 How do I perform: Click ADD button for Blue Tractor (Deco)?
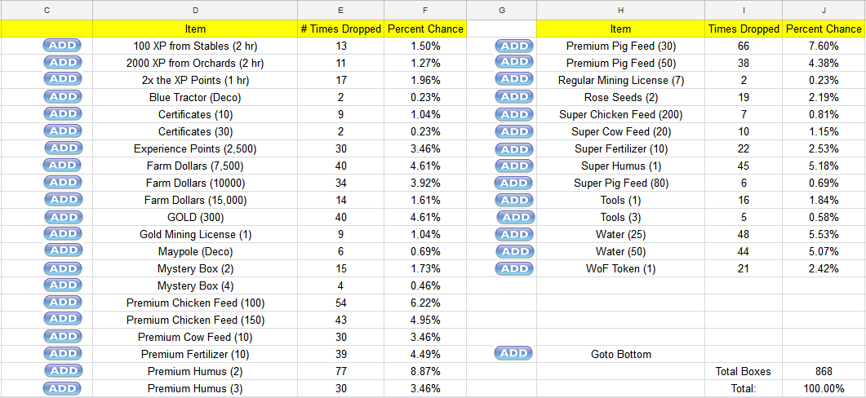[62, 97]
